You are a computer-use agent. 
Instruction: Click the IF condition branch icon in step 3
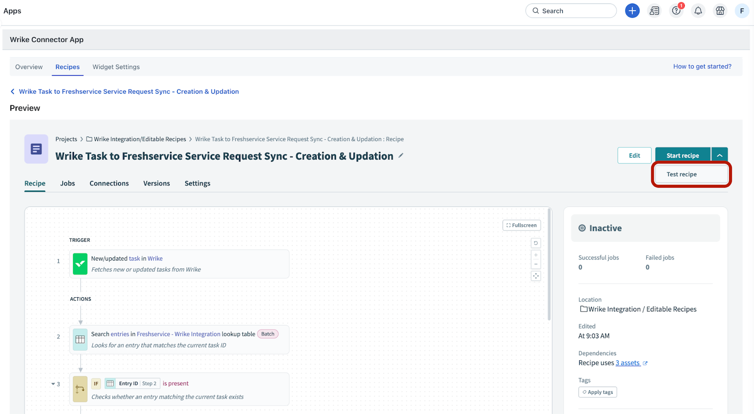coord(80,389)
